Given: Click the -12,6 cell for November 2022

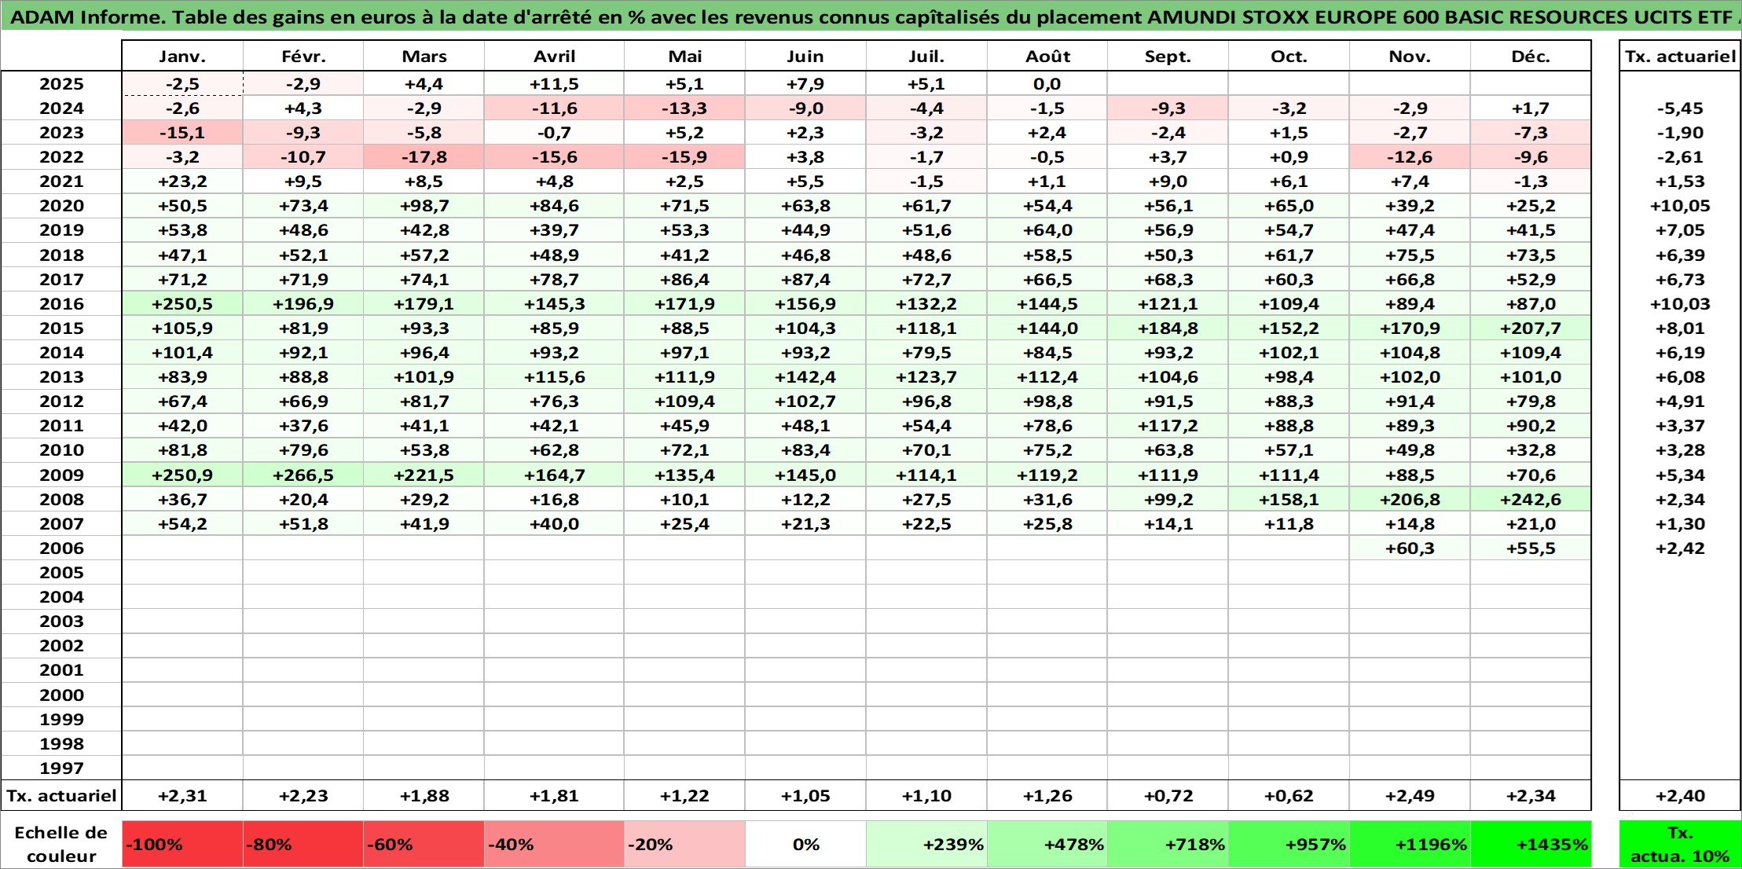Looking at the screenshot, I should click(x=1410, y=157).
